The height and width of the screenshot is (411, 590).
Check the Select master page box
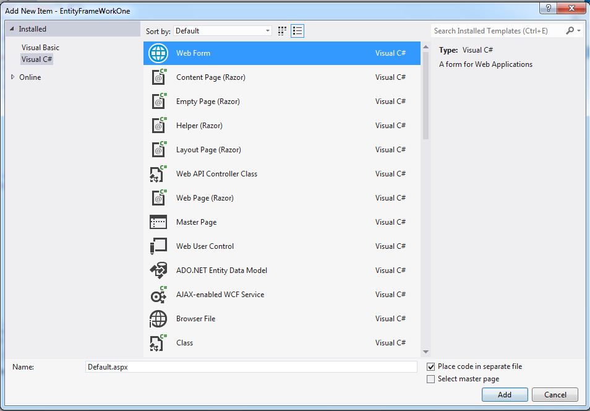point(431,379)
